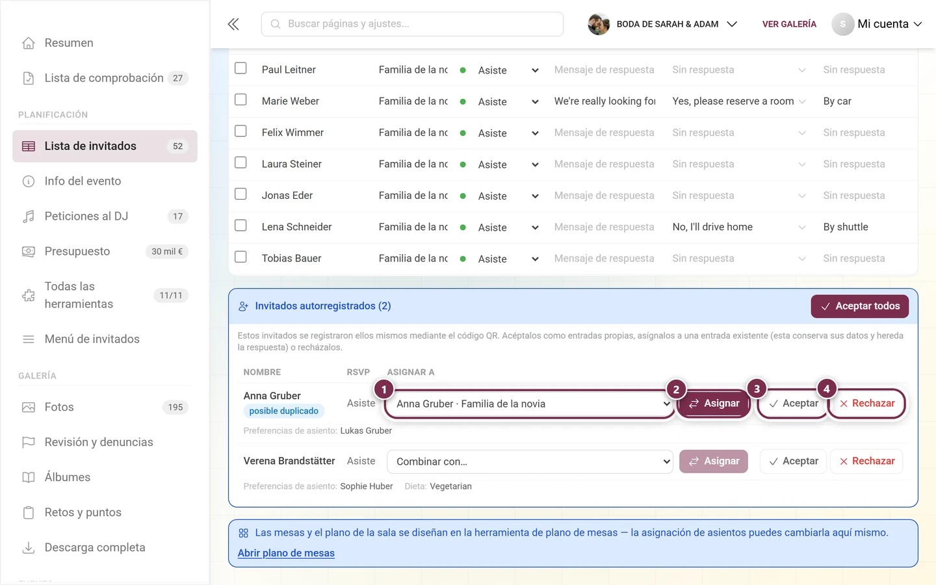Viewport: 936px width, 585px height.
Task: Open the Abrir plano de mesas link
Action: click(286, 553)
